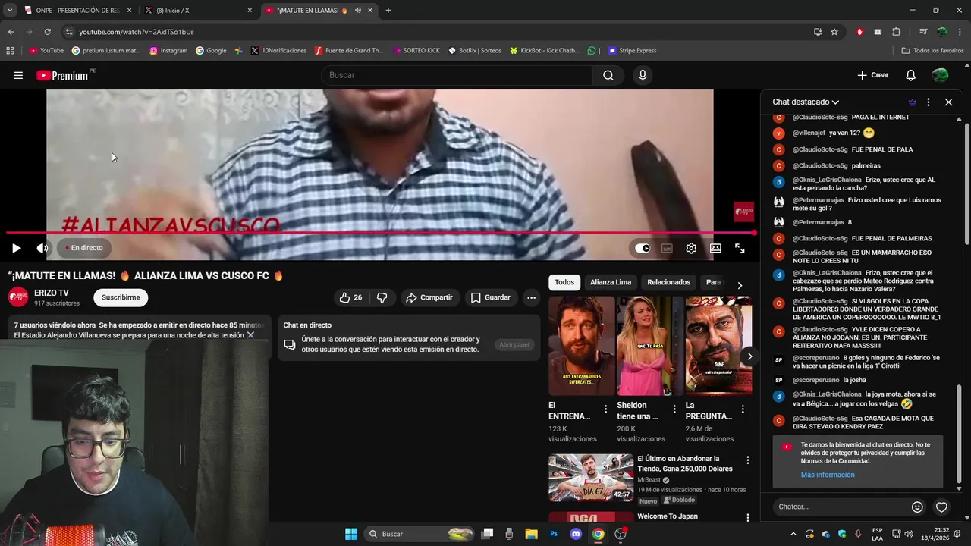This screenshot has height=546, width=971.
Task: Open La PREGUNTA... Short options menu
Action: [x=743, y=409]
